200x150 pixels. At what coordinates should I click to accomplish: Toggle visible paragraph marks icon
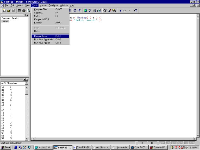pyautogui.click(x=79, y=11)
